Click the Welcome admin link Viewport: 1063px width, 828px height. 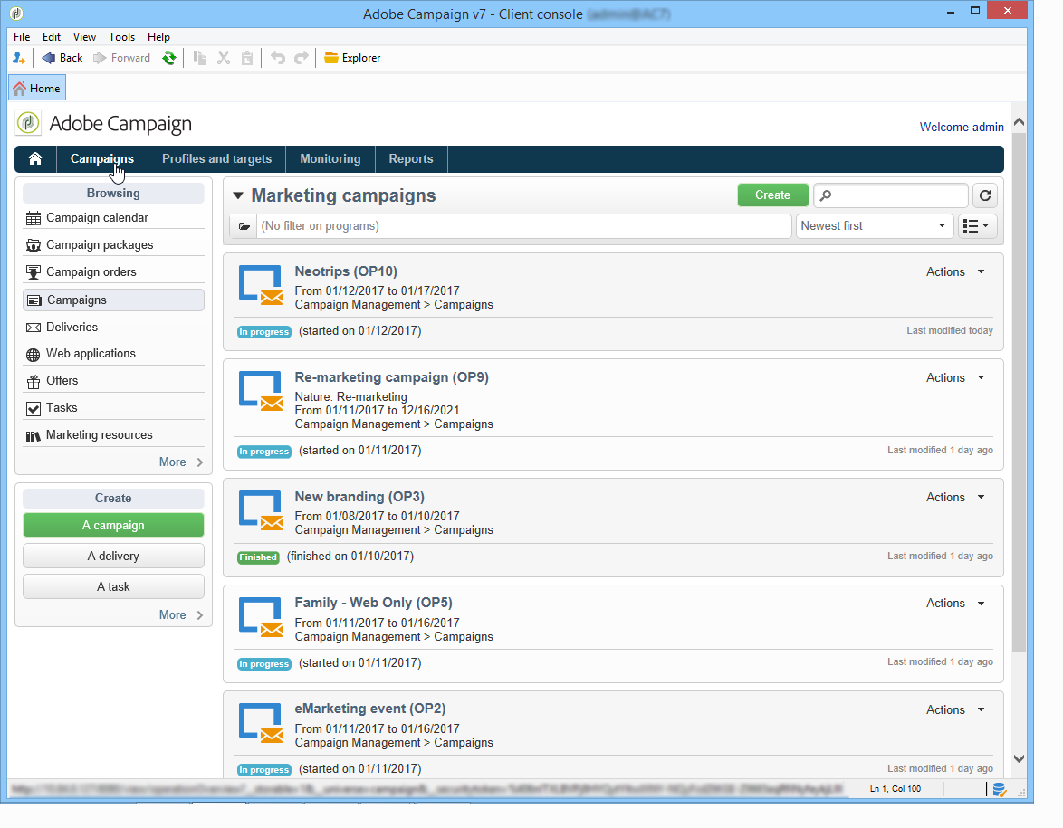tap(962, 128)
